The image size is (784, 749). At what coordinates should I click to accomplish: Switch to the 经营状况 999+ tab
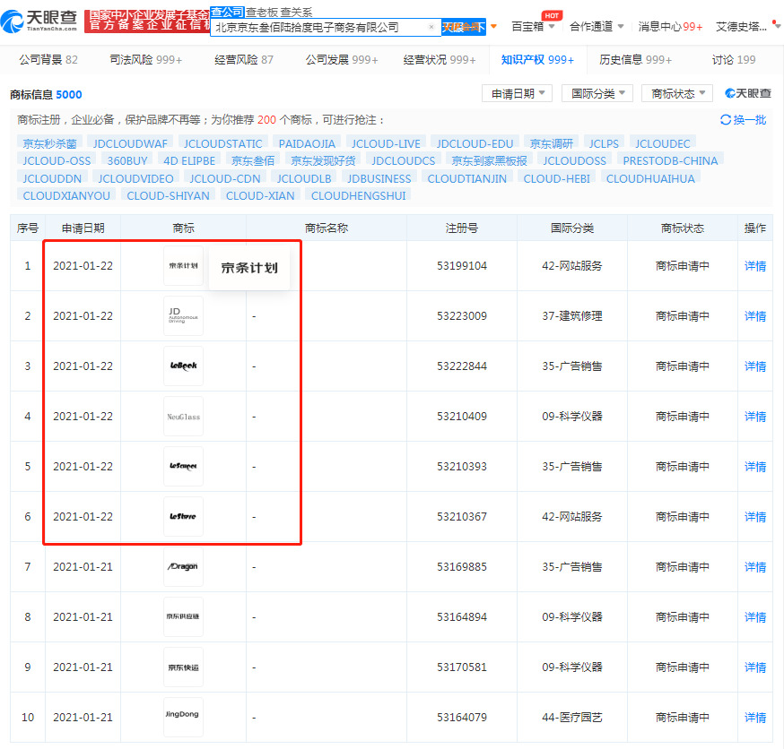pyautogui.click(x=440, y=60)
